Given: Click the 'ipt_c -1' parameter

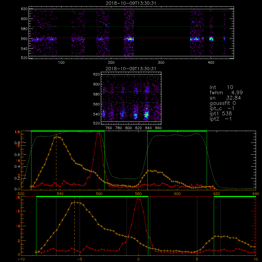Looking at the screenshot, I should tap(222, 108).
